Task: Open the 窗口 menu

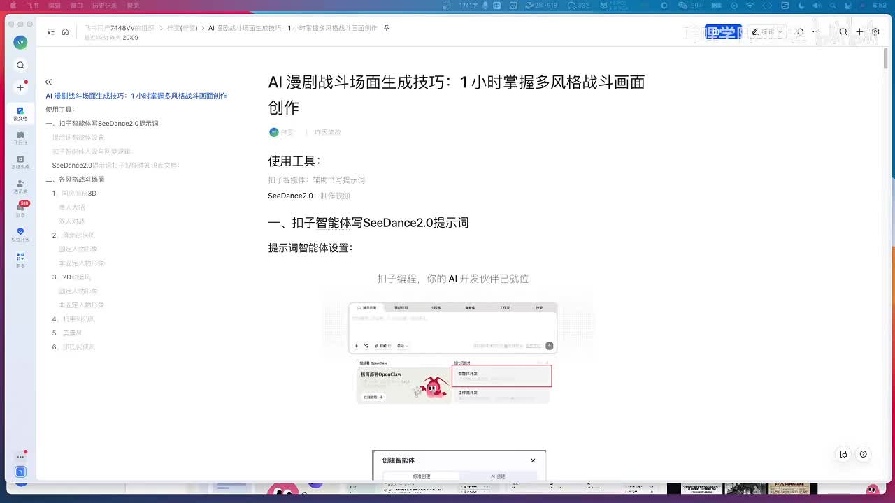Action: coord(77,6)
